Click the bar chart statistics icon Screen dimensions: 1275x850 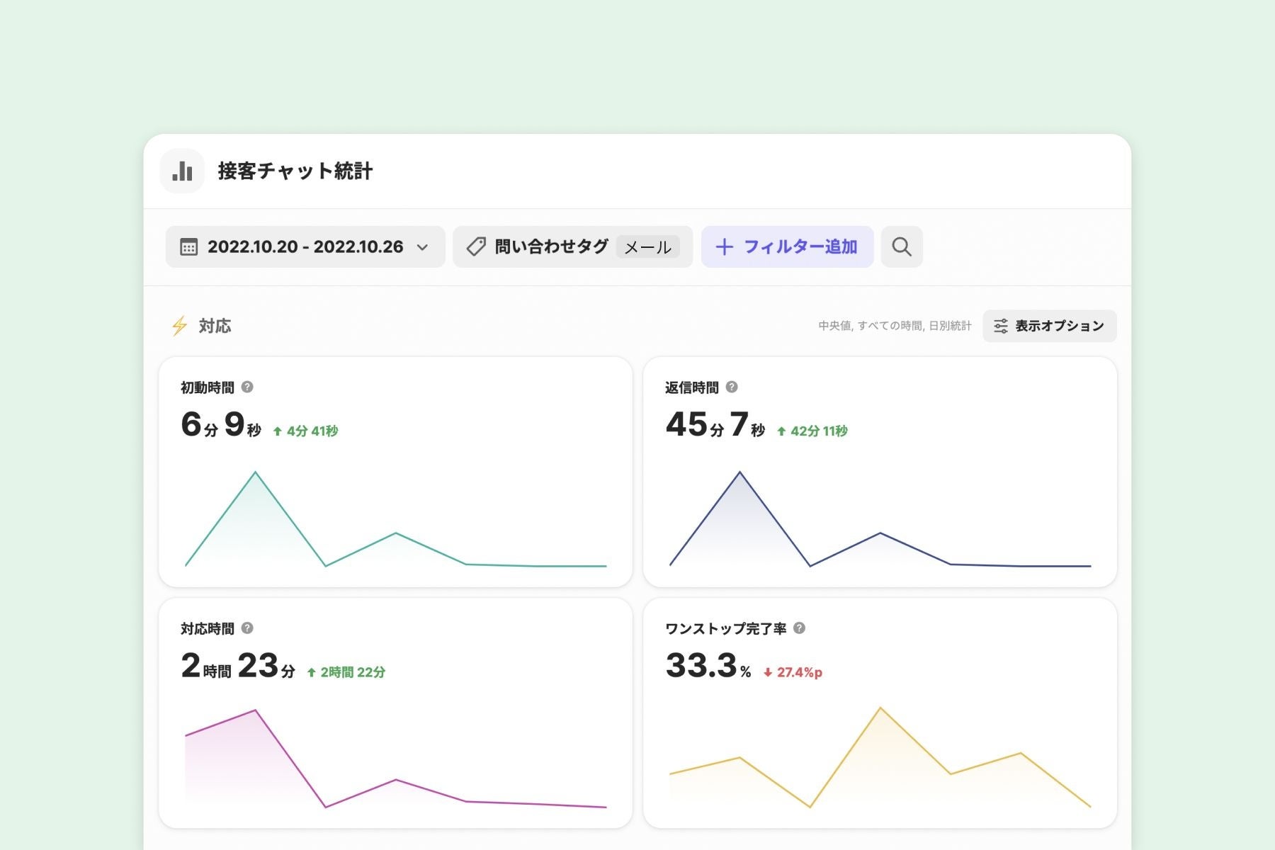[182, 171]
